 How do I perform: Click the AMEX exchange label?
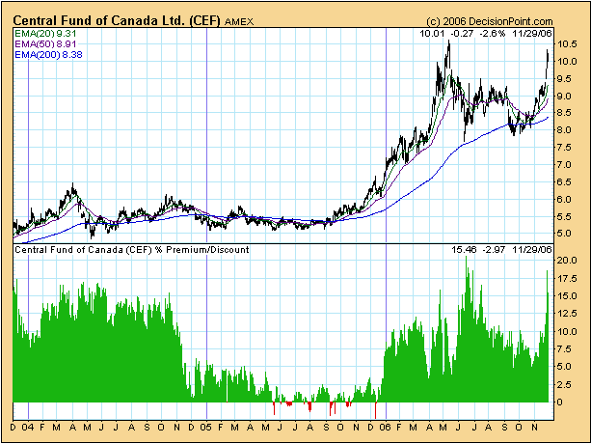click(242, 19)
